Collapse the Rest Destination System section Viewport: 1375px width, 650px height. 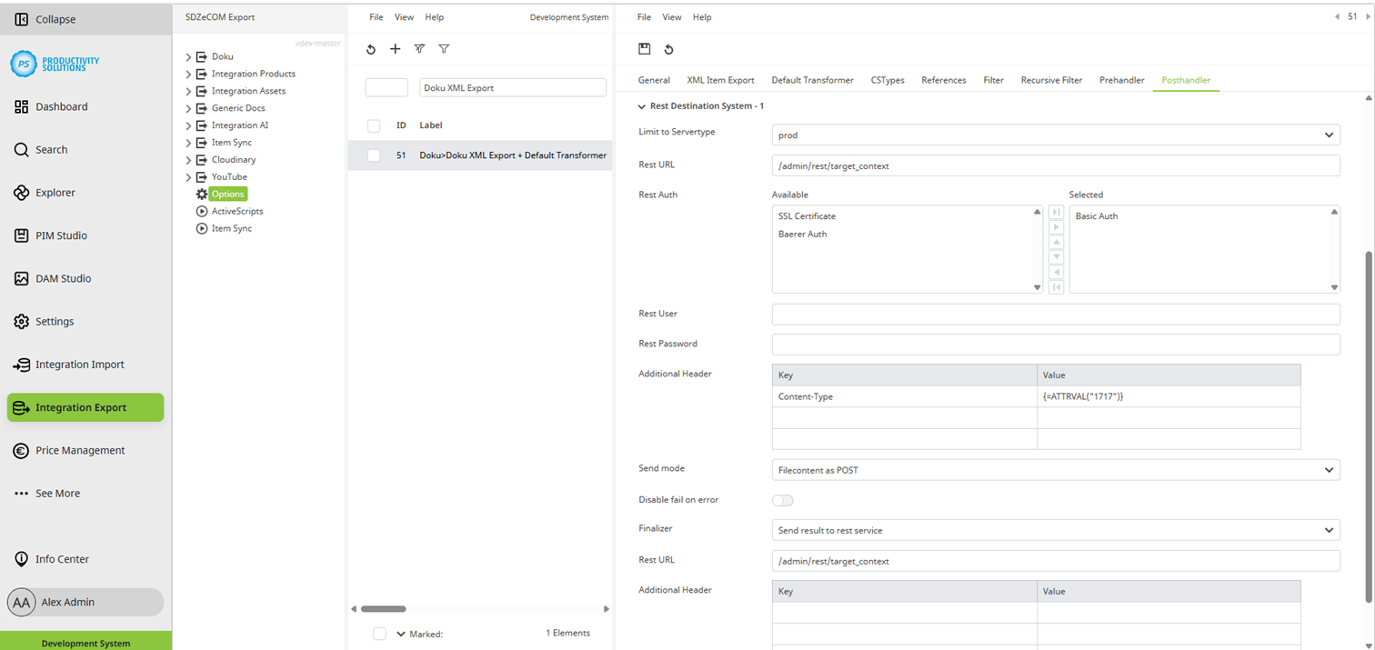click(642, 105)
